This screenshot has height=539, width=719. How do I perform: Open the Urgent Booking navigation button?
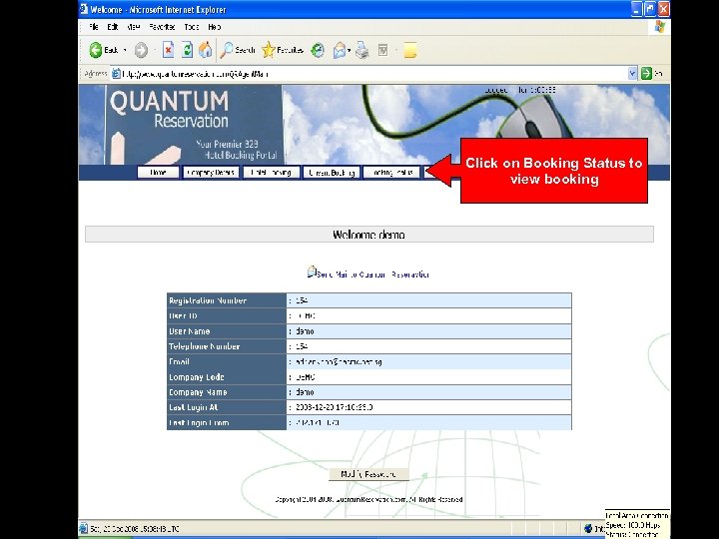[332, 173]
